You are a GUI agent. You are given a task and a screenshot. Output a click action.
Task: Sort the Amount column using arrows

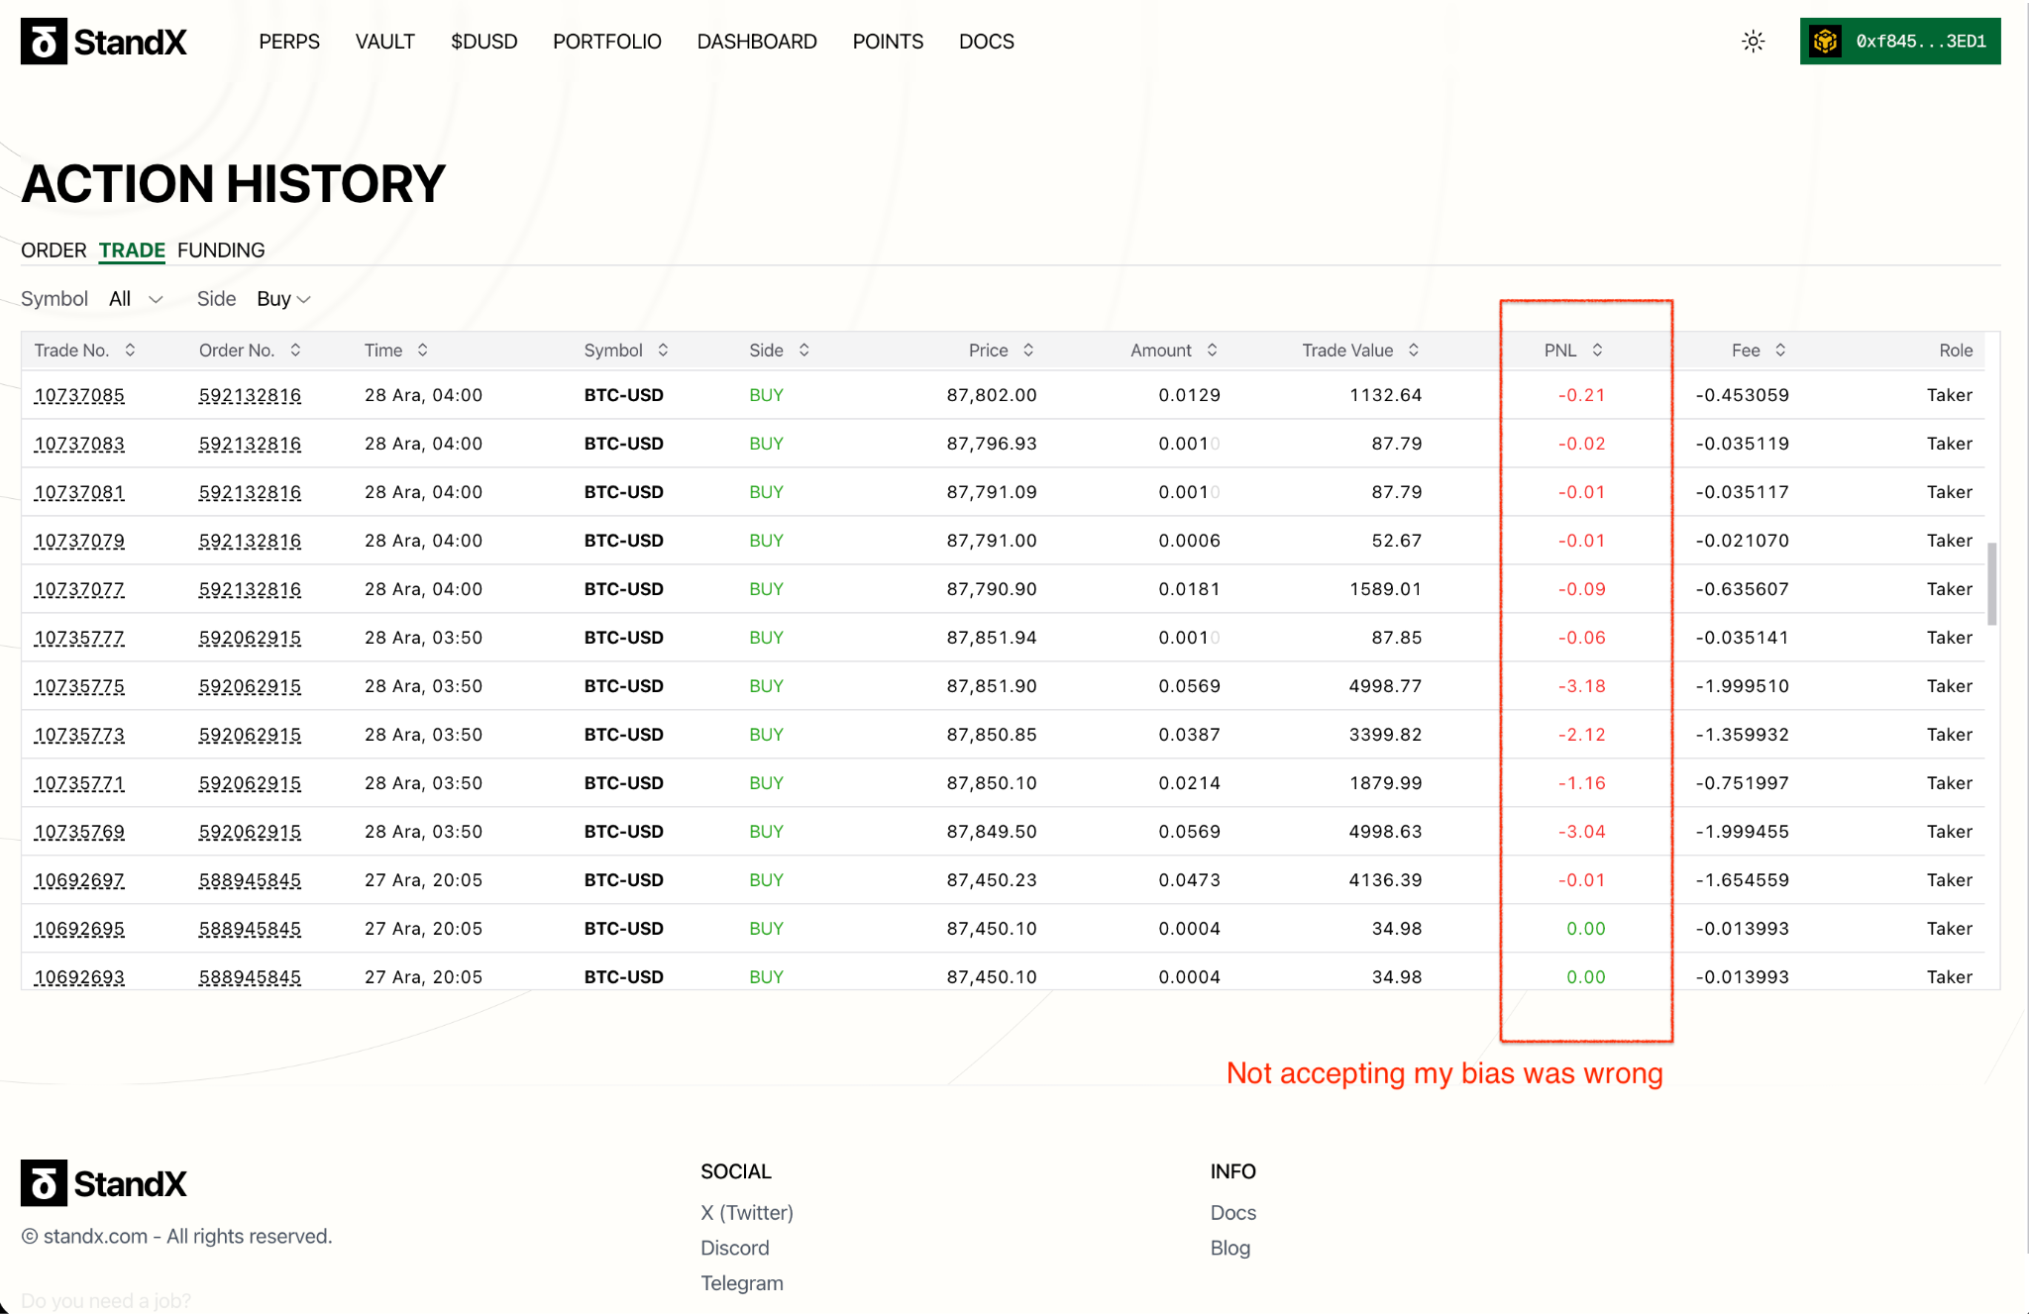(x=1212, y=351)
